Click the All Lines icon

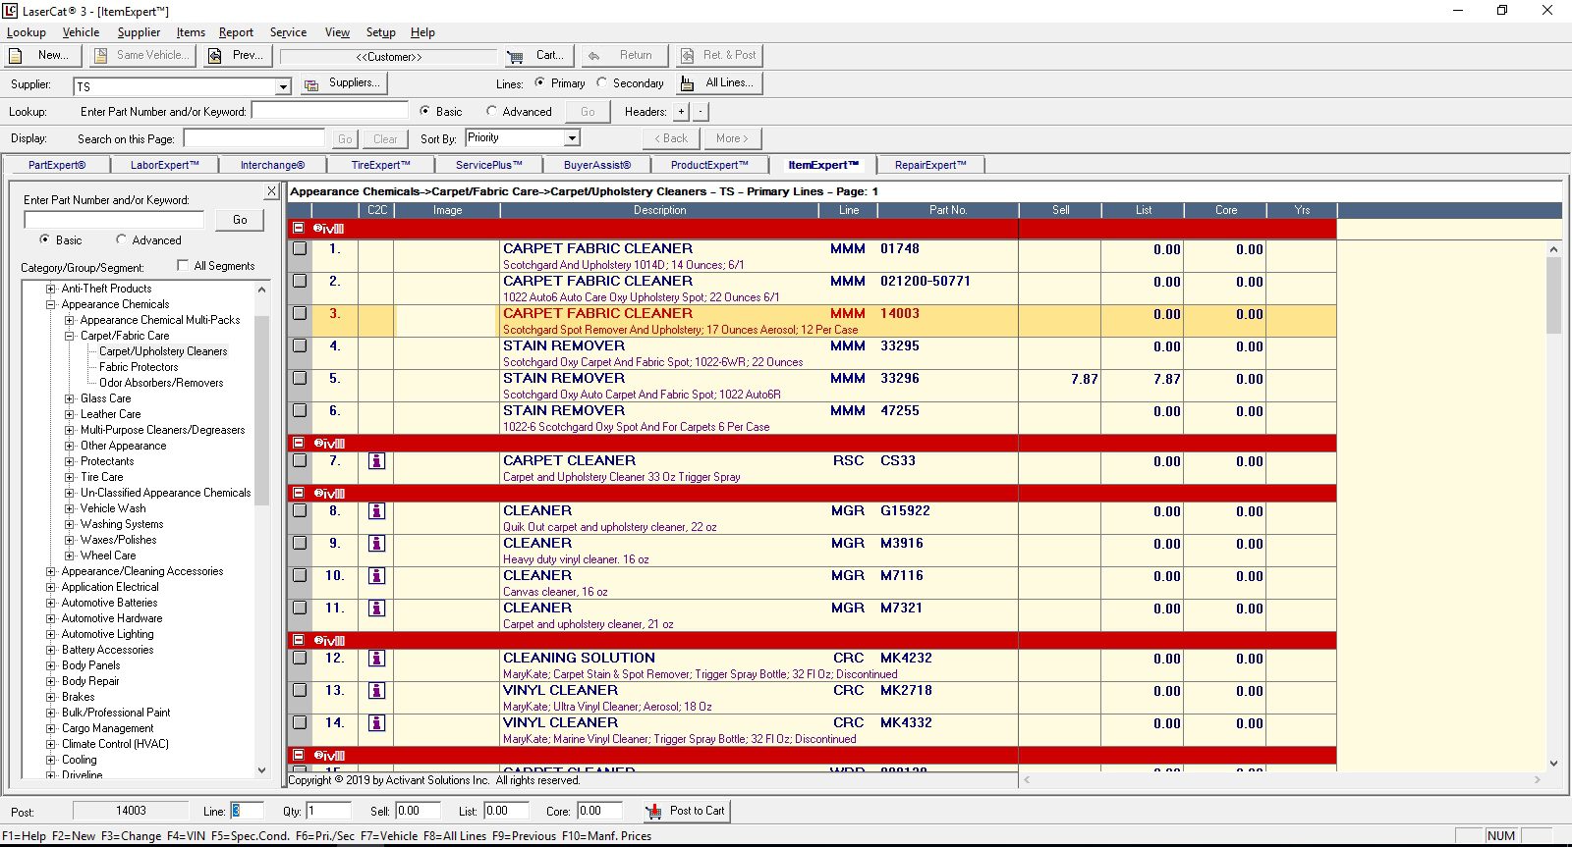688,83
